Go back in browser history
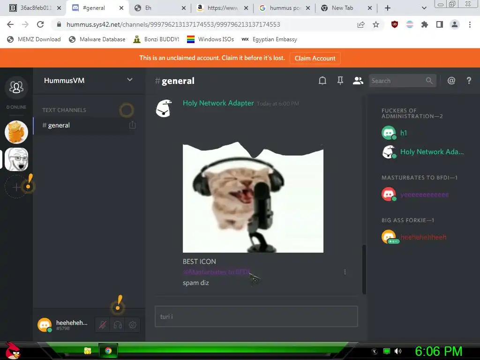Viewport: 480px width, 360px height. pos(10,24)
